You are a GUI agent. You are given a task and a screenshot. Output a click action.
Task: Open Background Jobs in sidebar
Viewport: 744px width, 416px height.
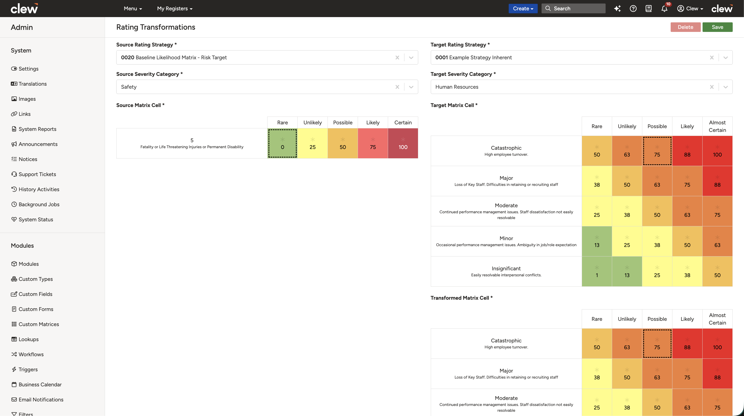coord(35,204)
